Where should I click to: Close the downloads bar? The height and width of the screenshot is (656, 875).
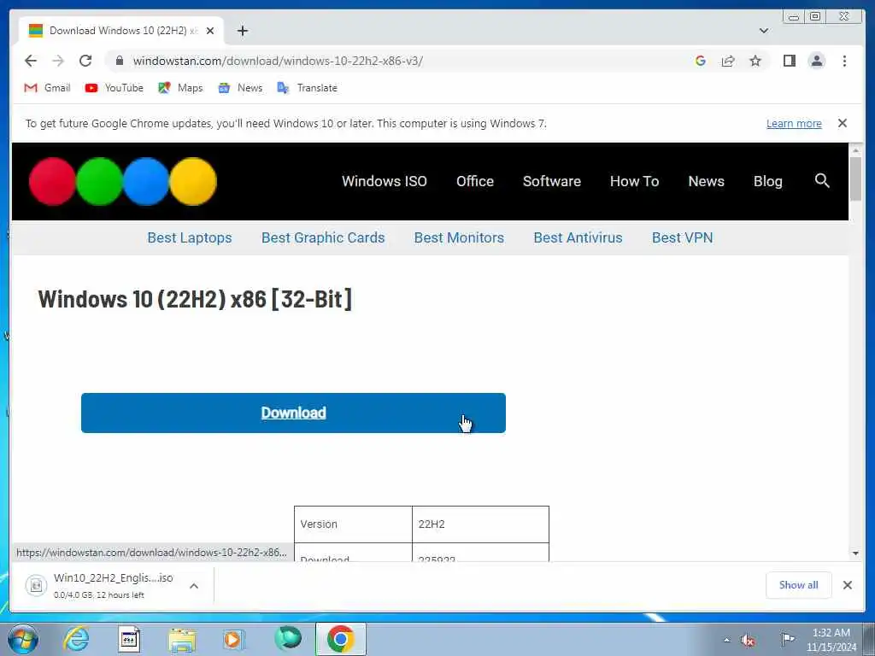pos(847,585)
